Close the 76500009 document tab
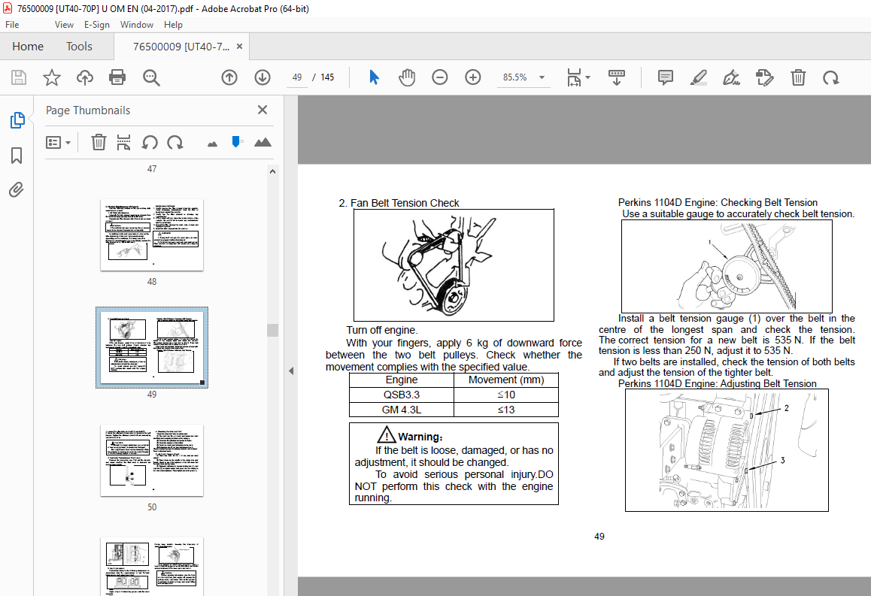Screen dimensions: 871x596 pyautogui.click(x=239, y=47)
